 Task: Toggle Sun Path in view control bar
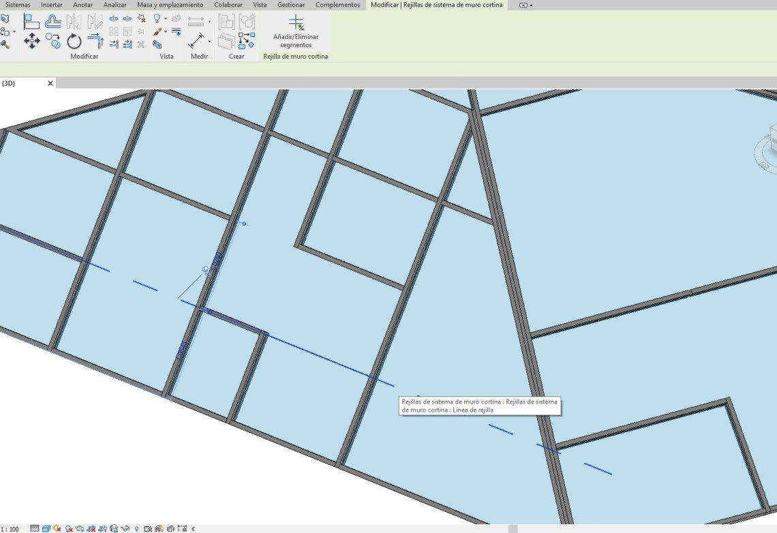[57, 528]
